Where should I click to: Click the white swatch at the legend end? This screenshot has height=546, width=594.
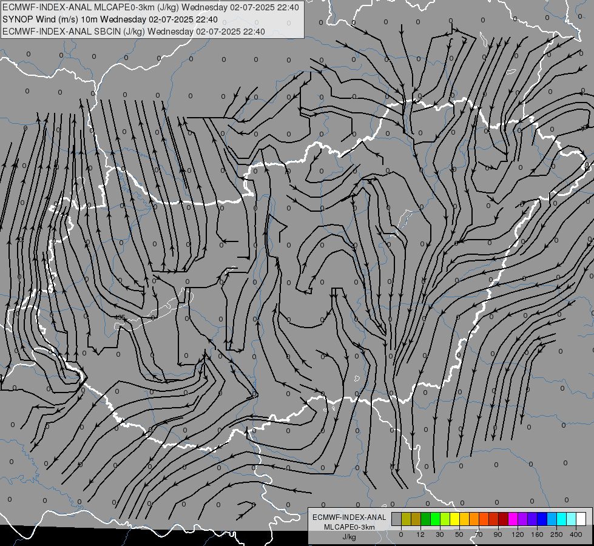pyautogui.click(x=581, y=519)
